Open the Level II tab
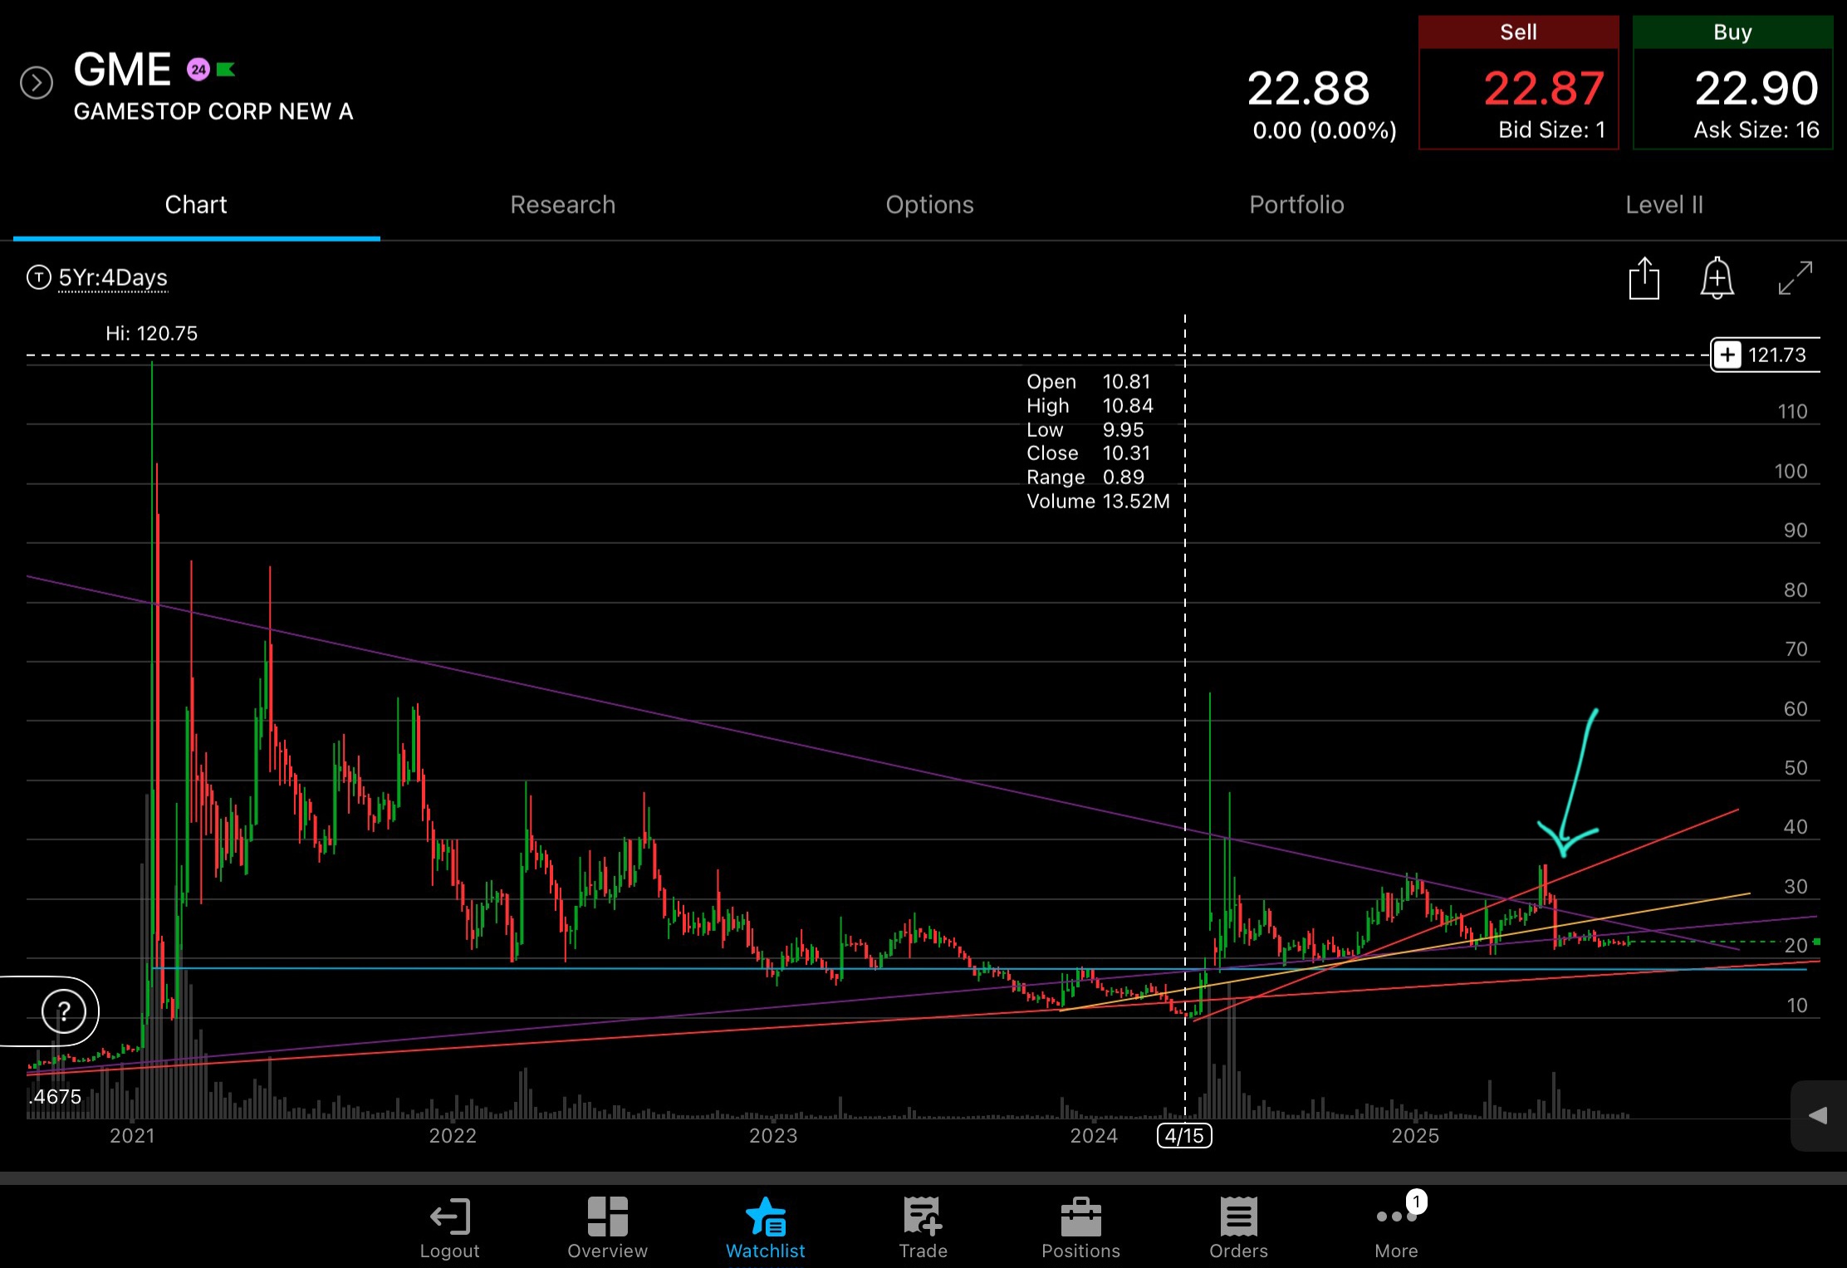Viewport: 1847px width, 1268px height. click(x=1664, y=205)
